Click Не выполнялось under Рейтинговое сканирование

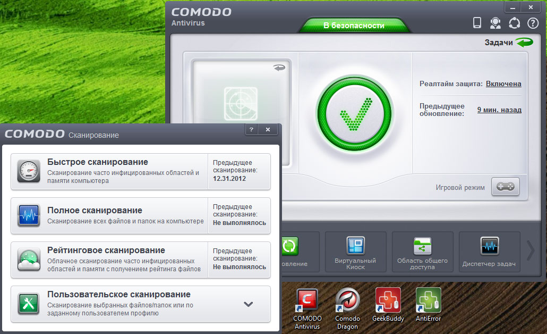coord(240,266)
